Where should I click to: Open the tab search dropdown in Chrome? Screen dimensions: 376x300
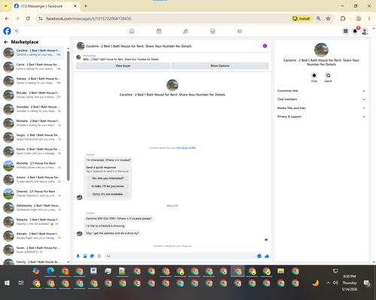(x=6, y=6)
